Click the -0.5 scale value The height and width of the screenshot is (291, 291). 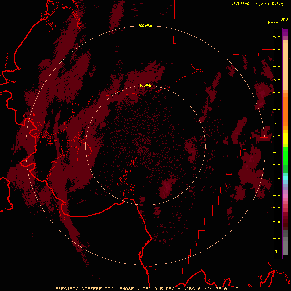275,223
